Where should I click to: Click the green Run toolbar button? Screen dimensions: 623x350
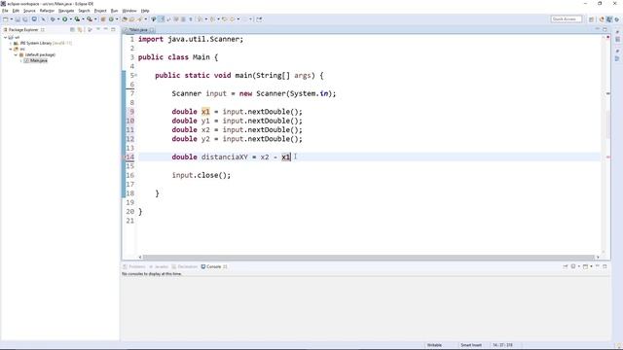click(x=65, y=19)
